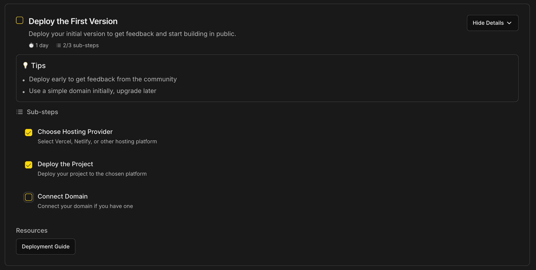Uncheck the Choose Hosting Provider sub-step

[28, 132]
